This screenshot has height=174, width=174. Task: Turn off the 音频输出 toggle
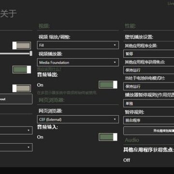point(108,85)
